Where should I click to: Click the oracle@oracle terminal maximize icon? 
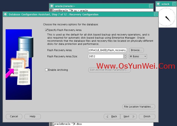click(x=150, y=6)
